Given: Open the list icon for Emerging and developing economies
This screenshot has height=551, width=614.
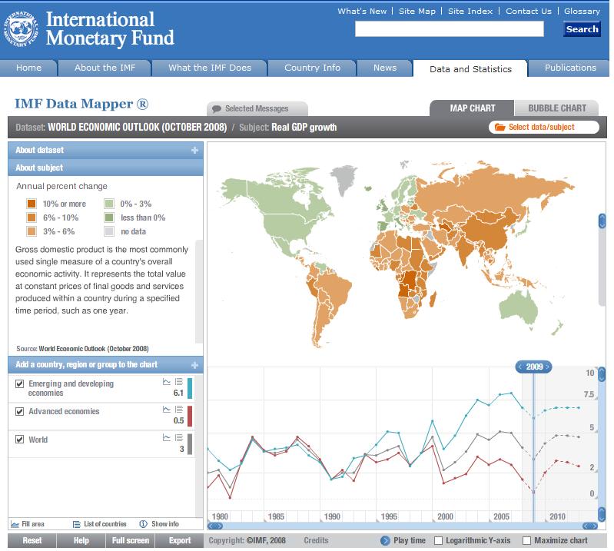Looking at the screenshot, I should pos(179,381).
